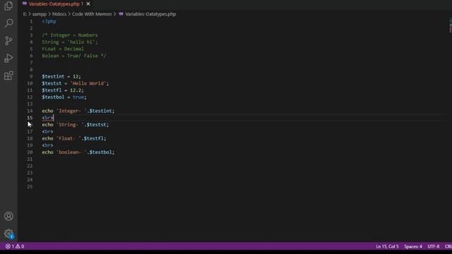This screenshot has width=452, height=254.
Task: Click the echo 'String- ' line
Action: (x=76, y=125)
